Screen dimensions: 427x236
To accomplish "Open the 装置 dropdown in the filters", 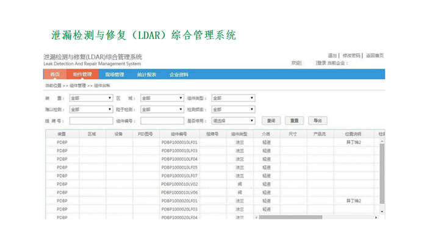I will [91, 98].
